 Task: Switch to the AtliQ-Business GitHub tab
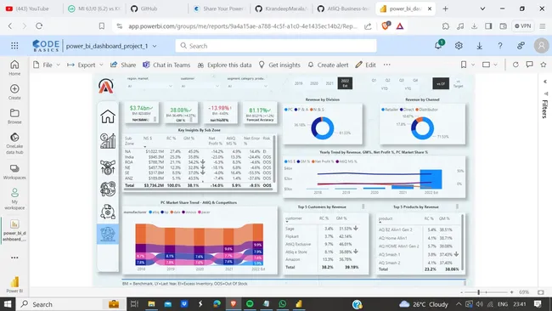(x=344, y=8)
